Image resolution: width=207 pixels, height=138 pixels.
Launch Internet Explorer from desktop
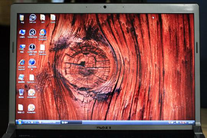pyautogui.click(x=21, y=65)
